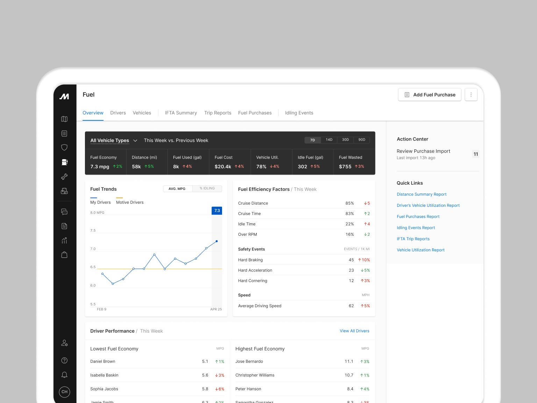537x403 pixels.
Task: Open the Reports chart icon in the sidebar
Action: (64, 240)
